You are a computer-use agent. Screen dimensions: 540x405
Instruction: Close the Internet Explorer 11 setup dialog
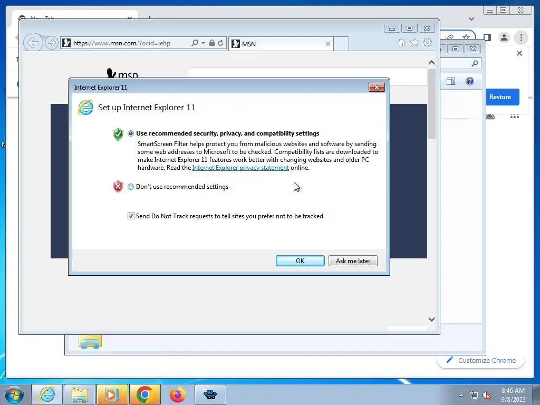point(377,87)
